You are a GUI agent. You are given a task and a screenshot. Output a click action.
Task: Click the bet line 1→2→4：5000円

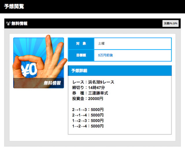pos(88,126)
